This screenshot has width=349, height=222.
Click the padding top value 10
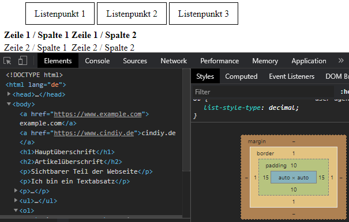click(294, 166)
